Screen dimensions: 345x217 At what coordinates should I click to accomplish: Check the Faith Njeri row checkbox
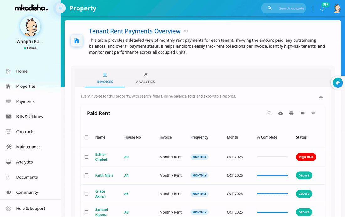(87, 175)
